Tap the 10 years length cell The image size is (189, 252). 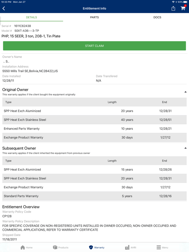tap(127, 129)
